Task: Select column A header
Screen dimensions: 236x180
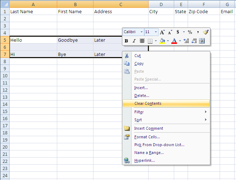Action: [x=33, y=4]
